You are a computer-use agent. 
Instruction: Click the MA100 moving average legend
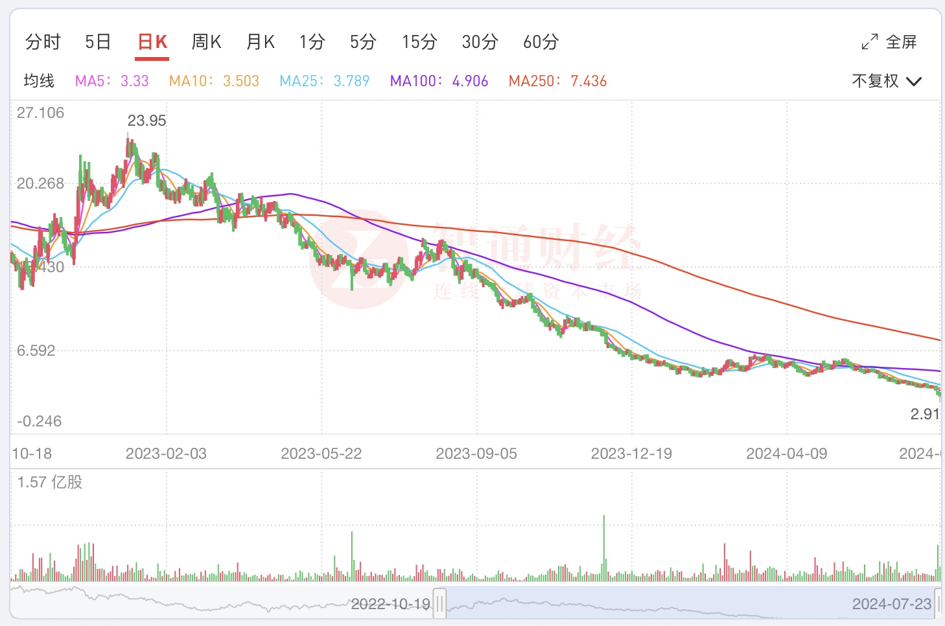(x=439, y=81)
